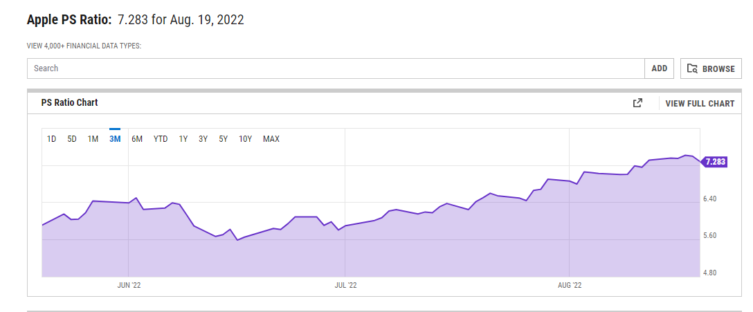Image resolution: width=753 pixels, height=312 pixels.
Task: Click the JUL '22 axis label
Action: (x=345, y=285)
